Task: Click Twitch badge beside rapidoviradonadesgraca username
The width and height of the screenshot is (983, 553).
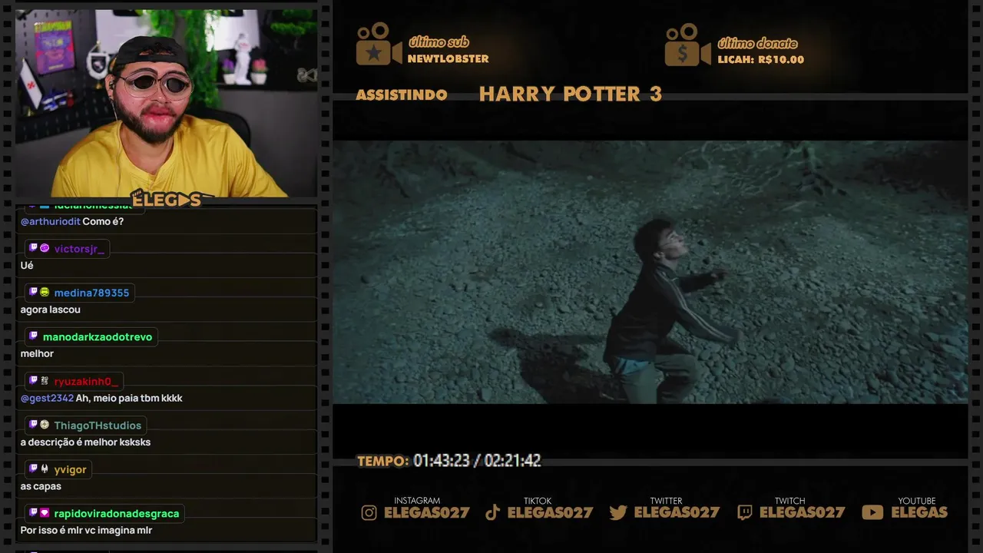Action: [33, 512]
